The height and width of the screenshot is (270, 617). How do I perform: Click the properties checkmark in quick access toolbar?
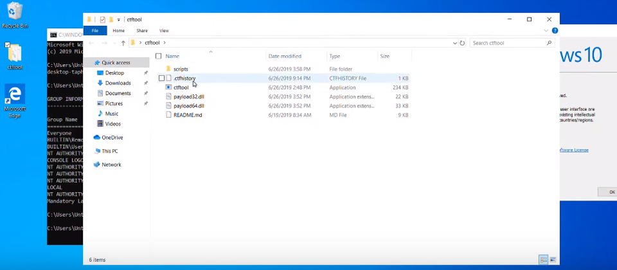click(102, 19)
